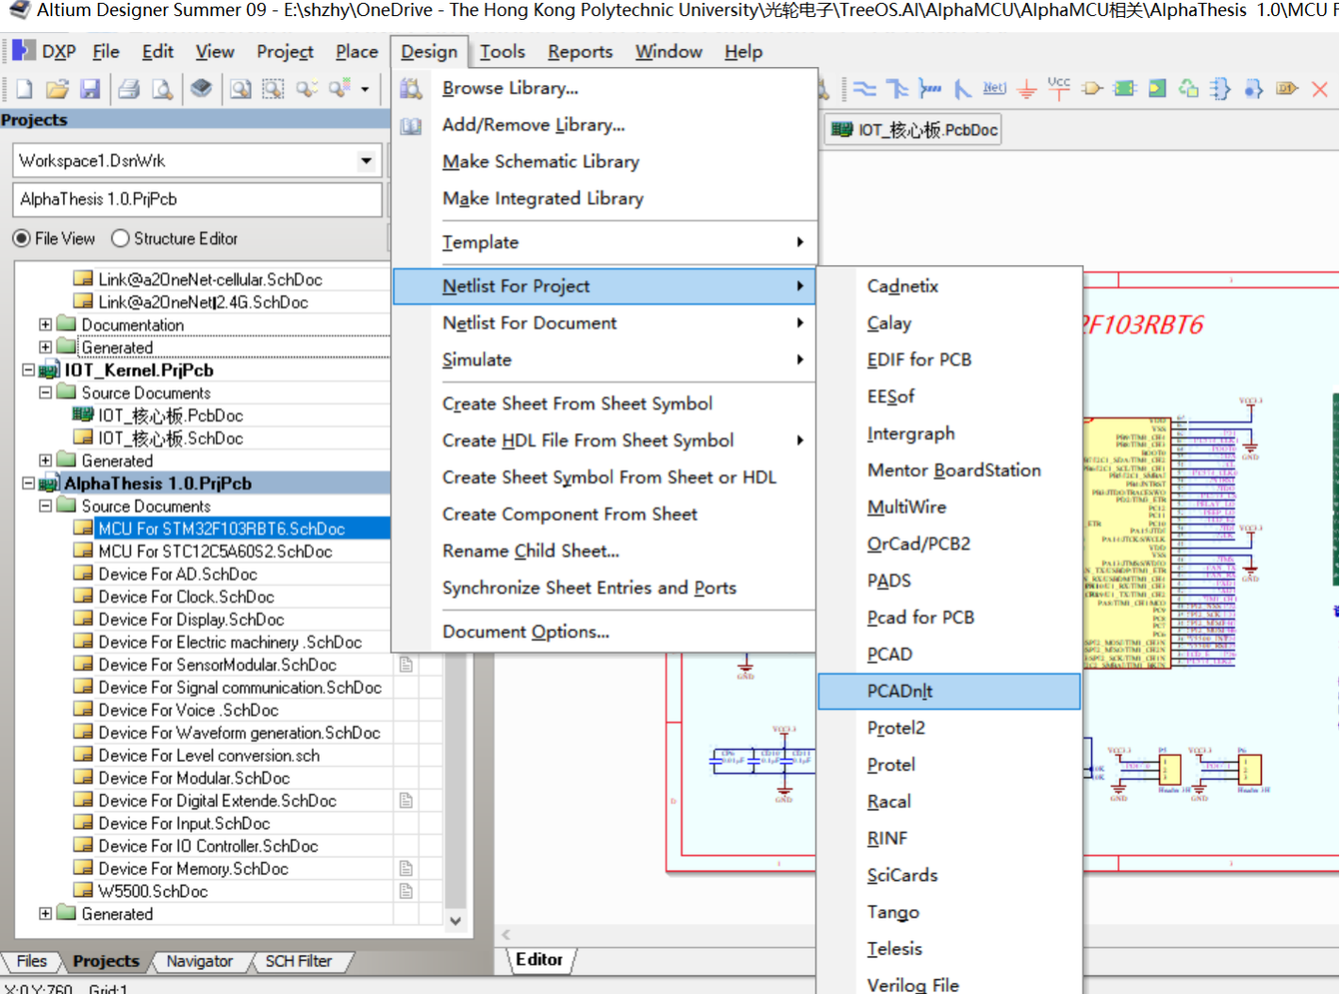Select the Zoom Area dashed-box icon
The image size is (1340, 994).
[273, 89]
